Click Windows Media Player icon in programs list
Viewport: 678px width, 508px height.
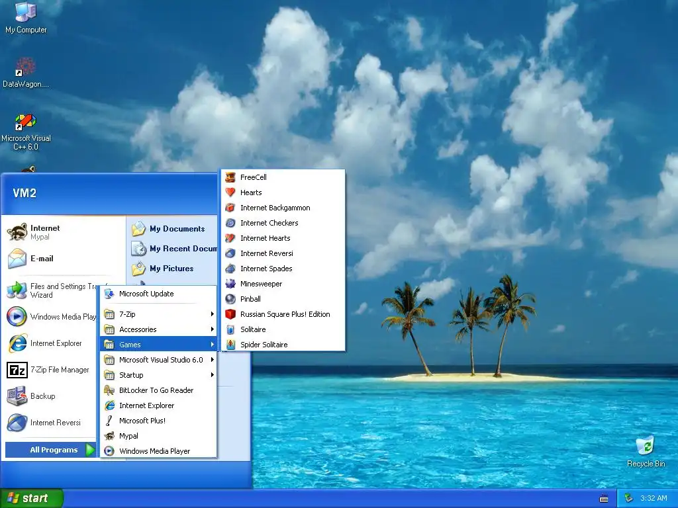[x=109, y=451]
